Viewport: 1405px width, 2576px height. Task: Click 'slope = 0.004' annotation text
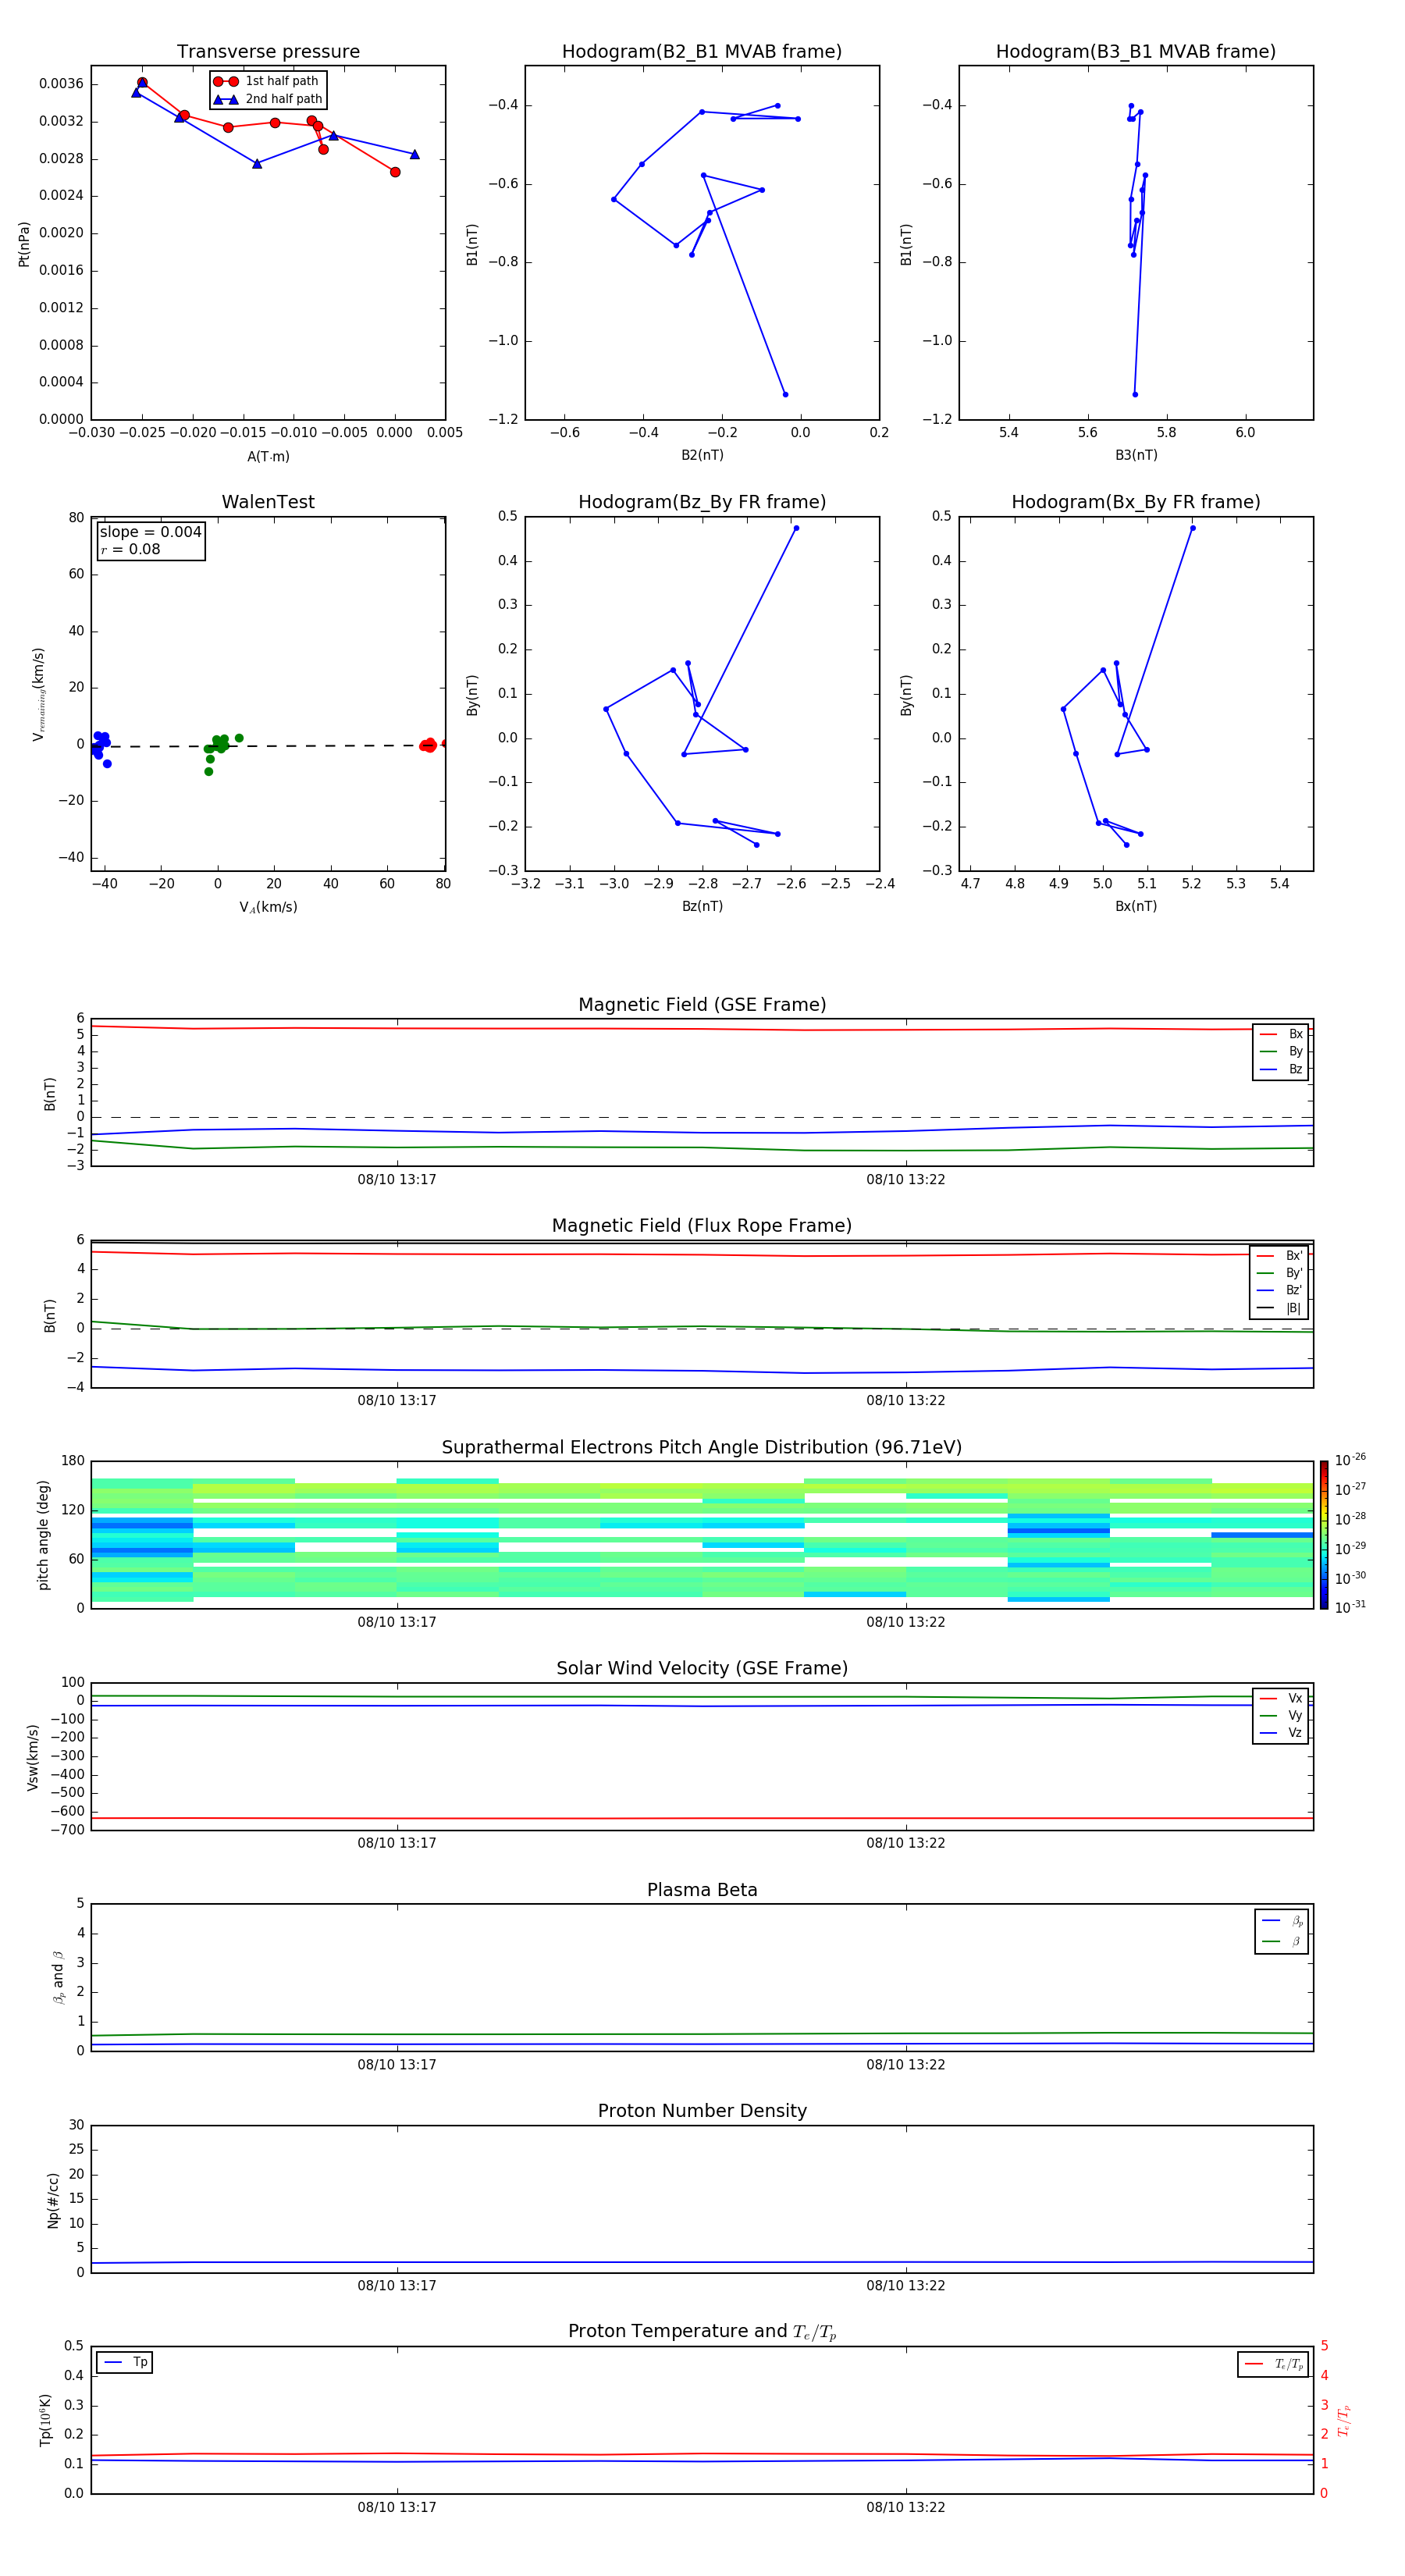coord(150,532)
